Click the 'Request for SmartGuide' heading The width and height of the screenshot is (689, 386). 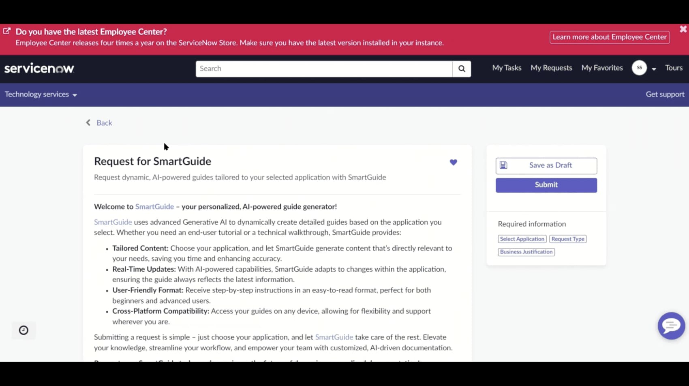click(x=152, y=161)
